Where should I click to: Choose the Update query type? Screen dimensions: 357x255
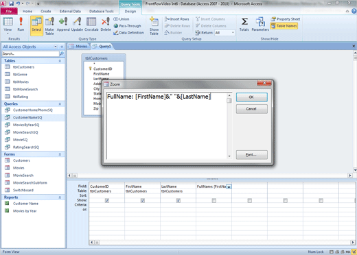coord(77,24)
